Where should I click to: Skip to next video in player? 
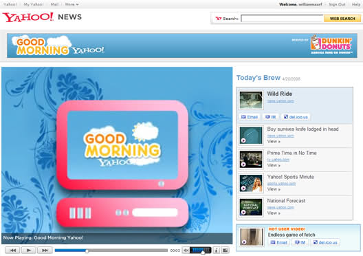45,250
